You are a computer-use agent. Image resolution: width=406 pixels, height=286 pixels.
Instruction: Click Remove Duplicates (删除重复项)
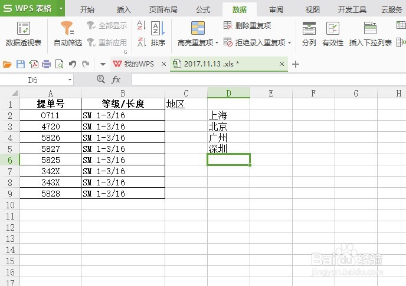(247, 25)
